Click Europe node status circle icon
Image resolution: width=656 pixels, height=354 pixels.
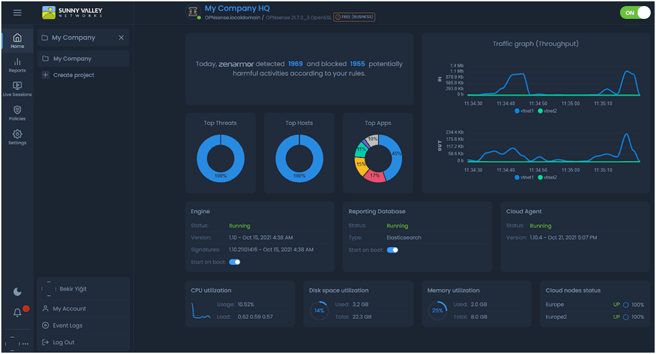coord(626,305)
